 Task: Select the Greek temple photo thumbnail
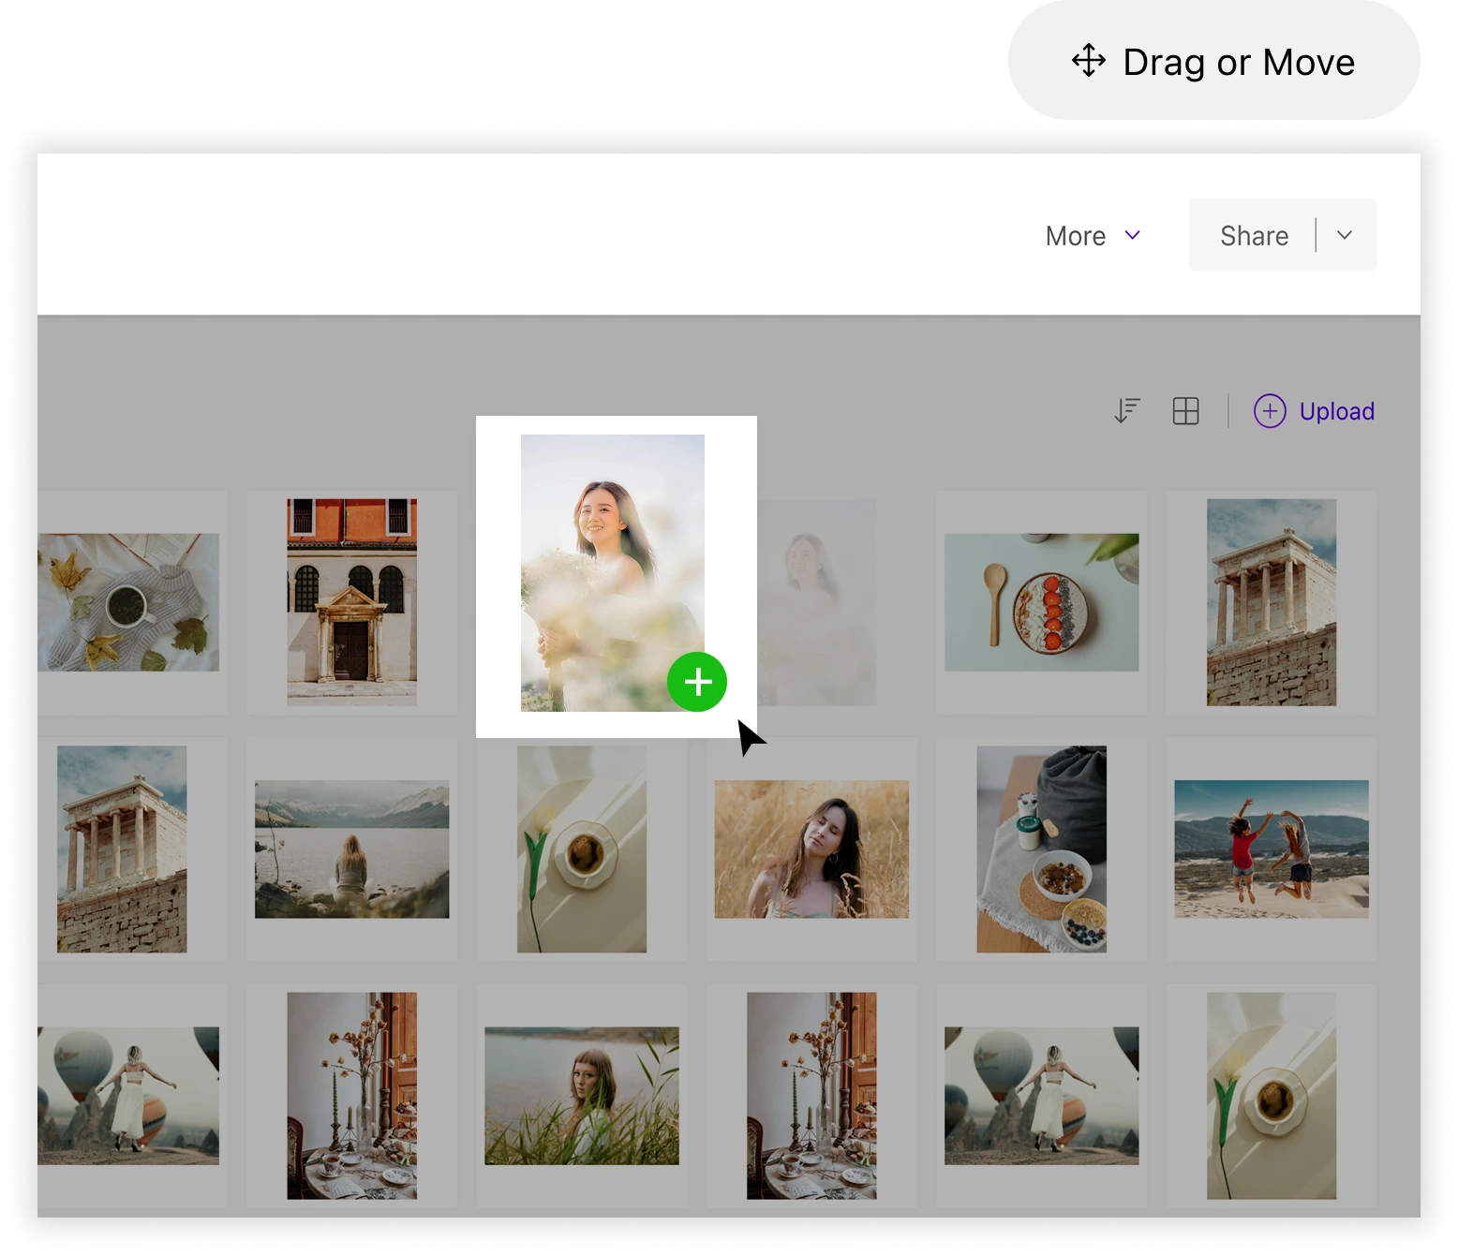[1271, 603]
